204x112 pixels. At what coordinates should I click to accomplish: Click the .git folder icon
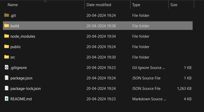pyautogui.click(x=7, y=15)
